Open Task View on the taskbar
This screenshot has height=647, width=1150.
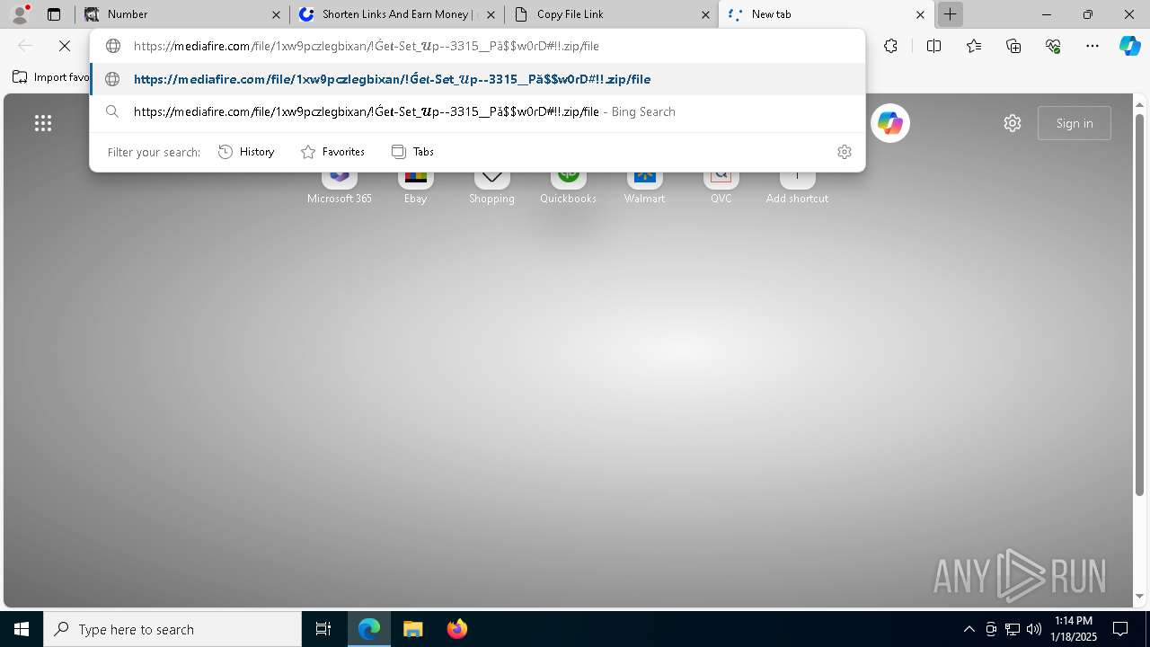tap(323, 629)
